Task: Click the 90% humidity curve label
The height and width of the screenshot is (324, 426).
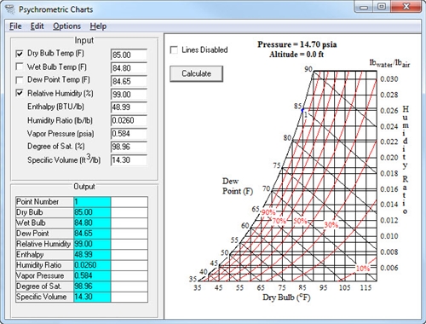Action: (268, 212)
